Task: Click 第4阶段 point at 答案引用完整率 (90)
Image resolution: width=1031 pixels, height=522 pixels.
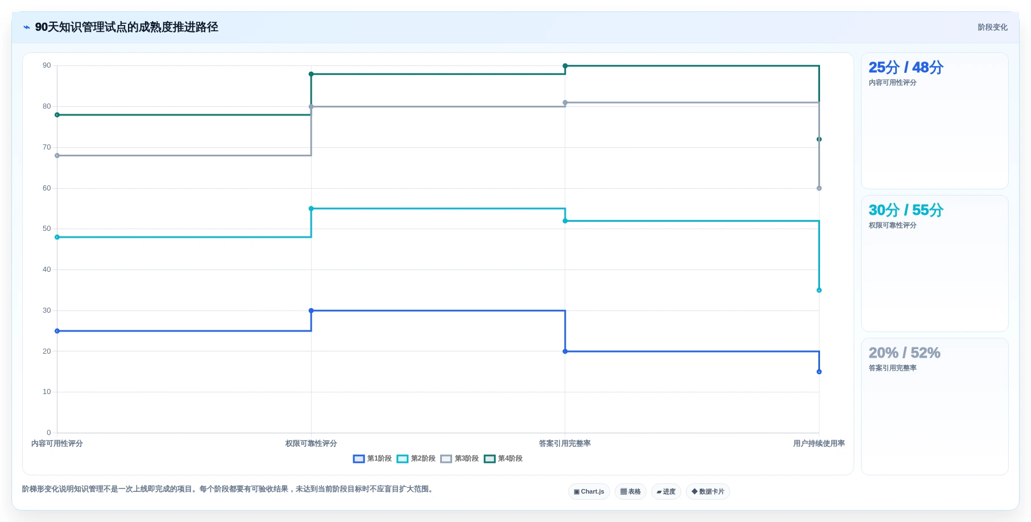Action: coord(565,66)
